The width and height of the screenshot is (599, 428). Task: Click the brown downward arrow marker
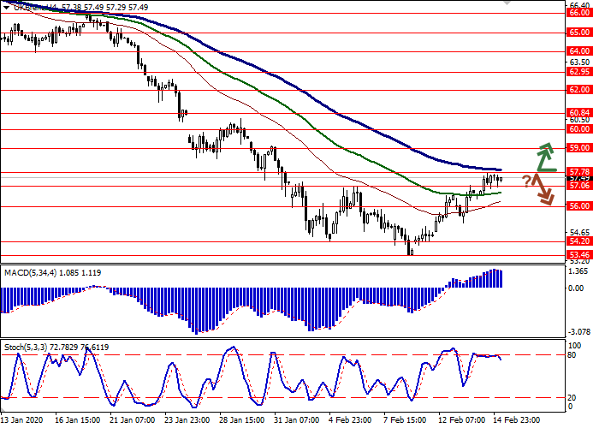coord(543,189)
